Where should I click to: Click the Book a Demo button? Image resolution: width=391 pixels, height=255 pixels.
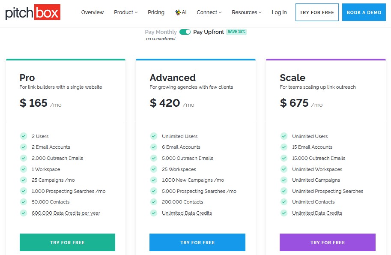click(x=364, y=12)
